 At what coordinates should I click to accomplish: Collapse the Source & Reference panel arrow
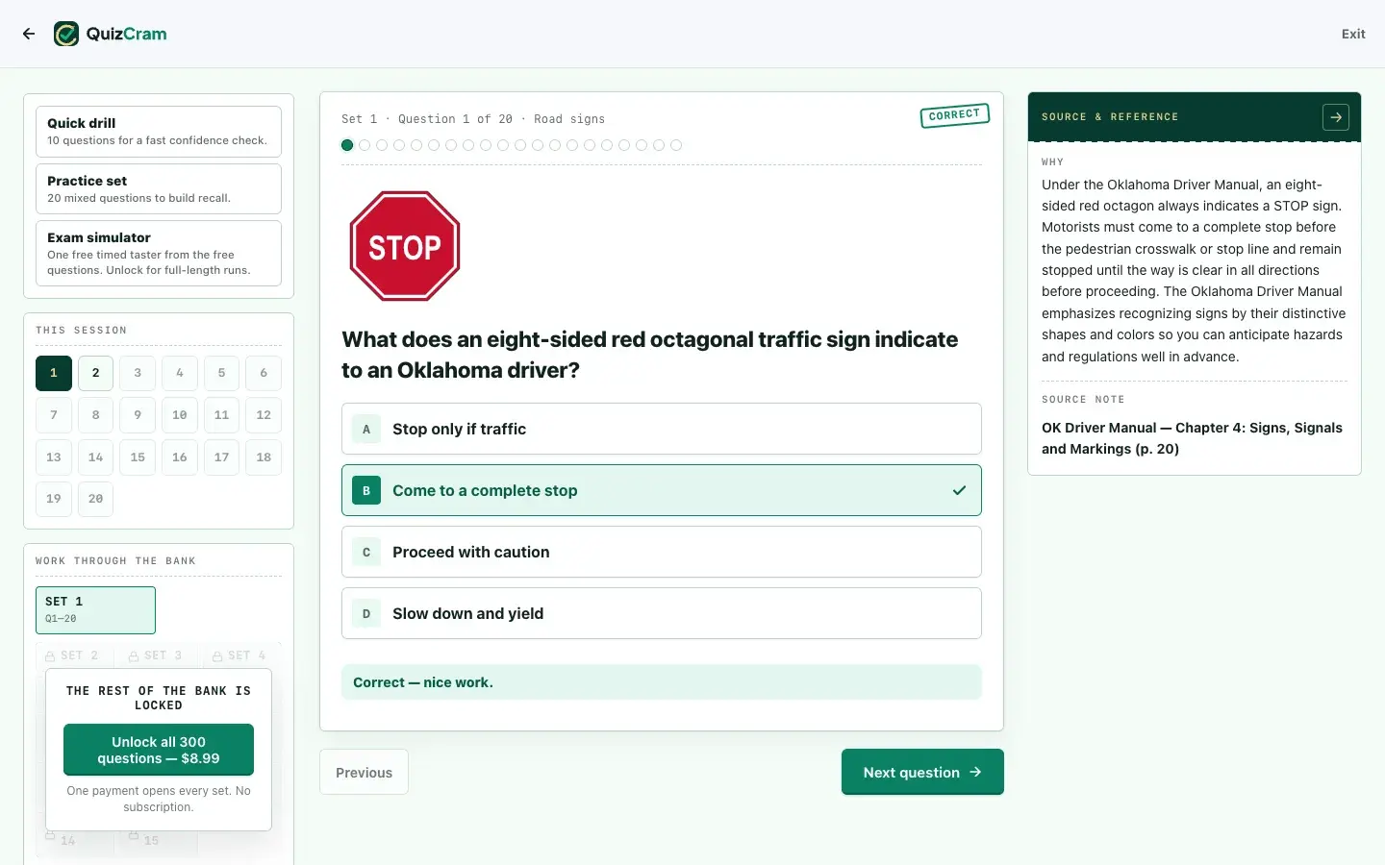coord(1336,117)
